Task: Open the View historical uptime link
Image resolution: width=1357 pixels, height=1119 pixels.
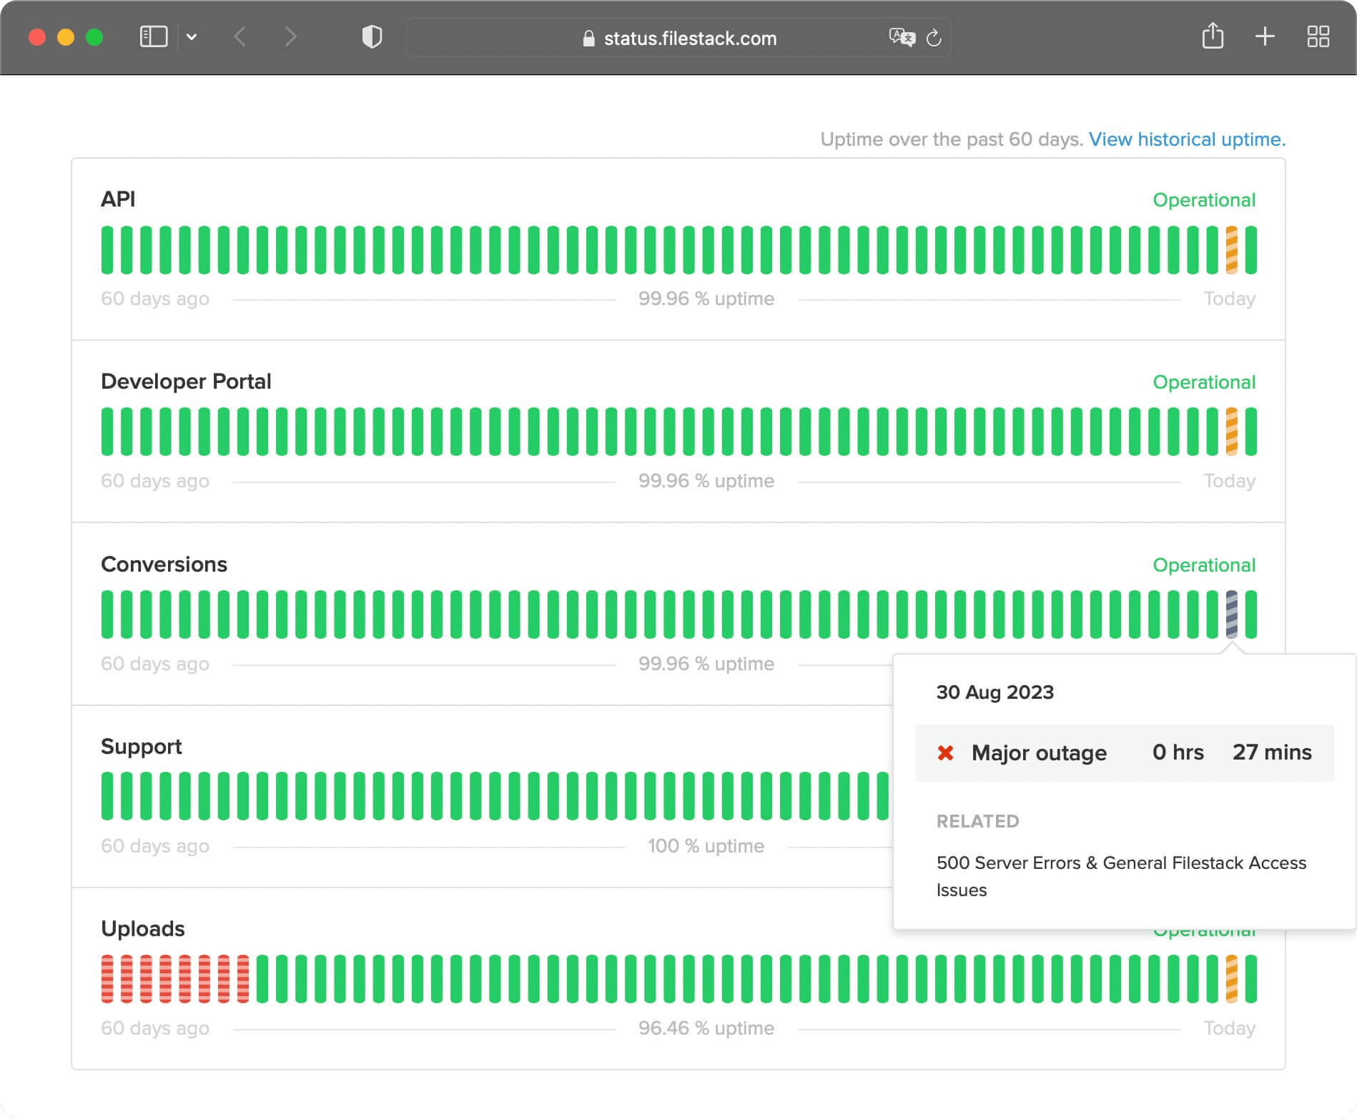Action: [x=1187, y=139]
